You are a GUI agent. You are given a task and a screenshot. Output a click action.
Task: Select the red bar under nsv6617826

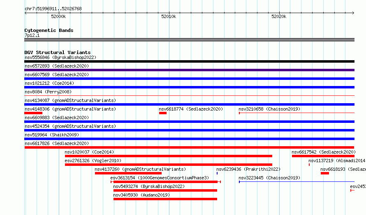pos(189,147)
